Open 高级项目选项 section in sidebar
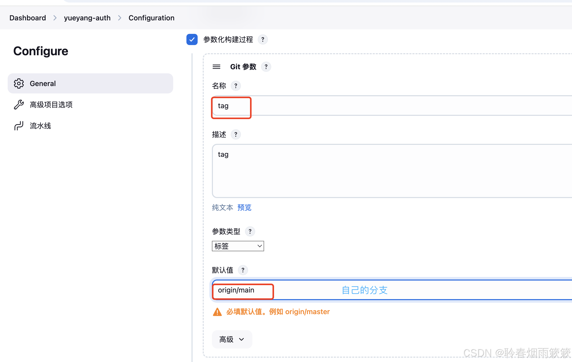 pyautogui.click(x=51, y=105)
